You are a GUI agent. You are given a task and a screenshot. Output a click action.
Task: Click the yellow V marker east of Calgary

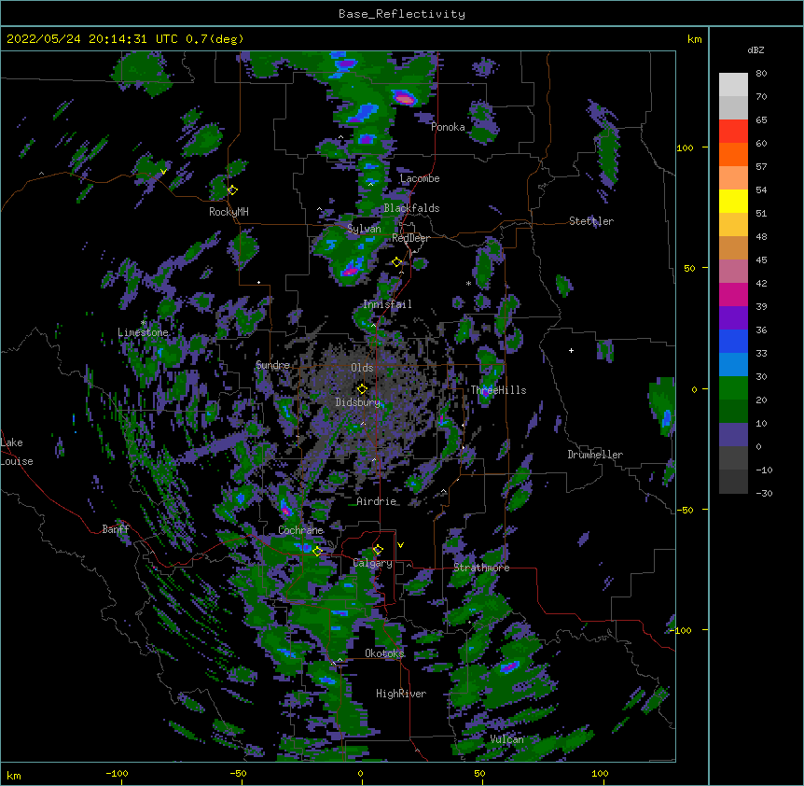[400, 545]
